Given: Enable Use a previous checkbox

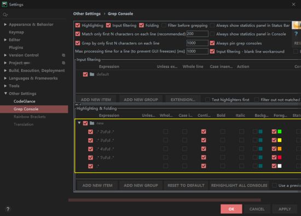Looking at the screenshot, I should 275,185.
